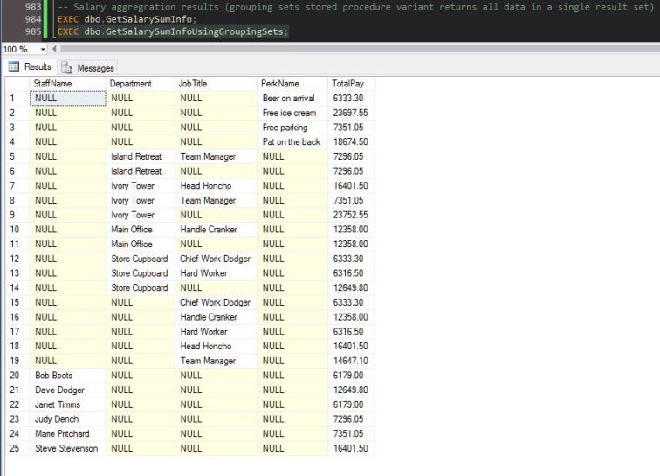This screenshot has width=660, height=476.
Task: Click line number 985 in editor gutter
Action: click(x=33, y=31)
